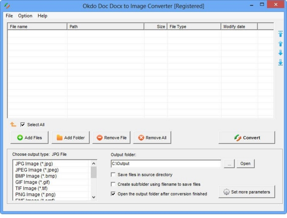This screenshot has height=218, width=287.
Task: Click the orange up-level arrow icon
Action: point(13,124)
